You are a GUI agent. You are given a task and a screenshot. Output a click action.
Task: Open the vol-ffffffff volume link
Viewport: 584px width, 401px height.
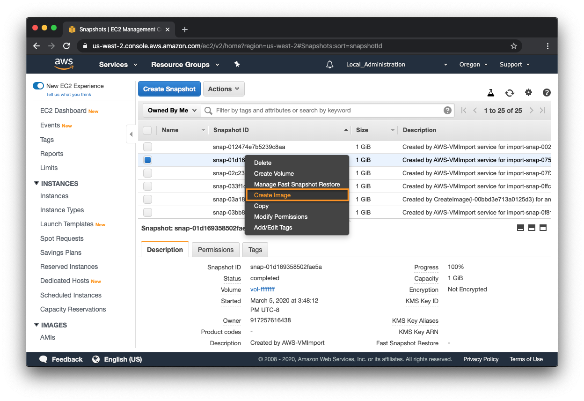(263, 290)
